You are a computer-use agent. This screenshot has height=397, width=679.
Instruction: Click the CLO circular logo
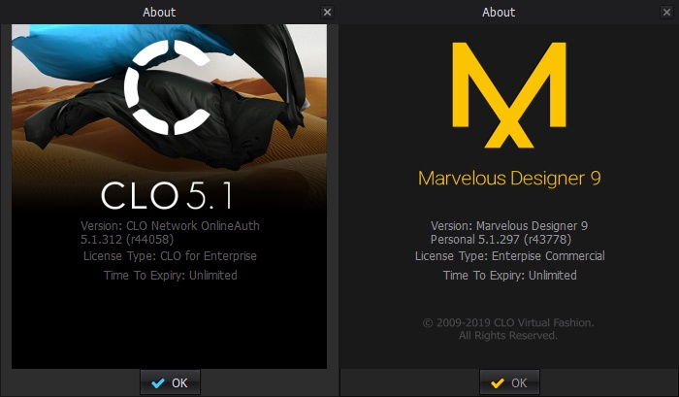coord(168,87)
